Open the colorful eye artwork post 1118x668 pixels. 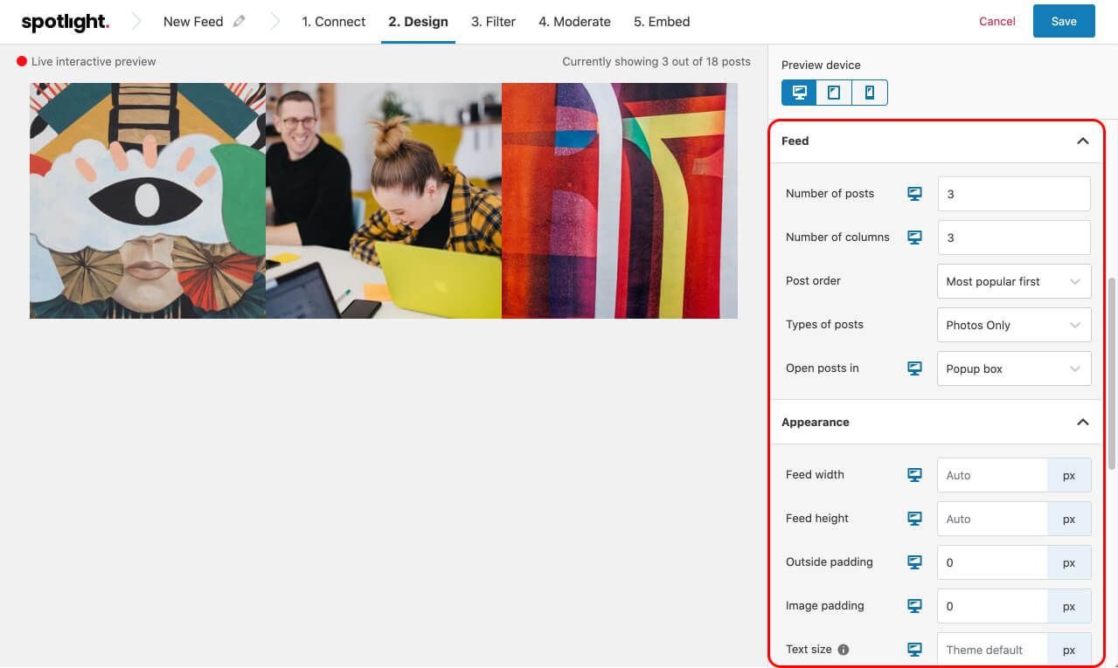coord(148,201)
